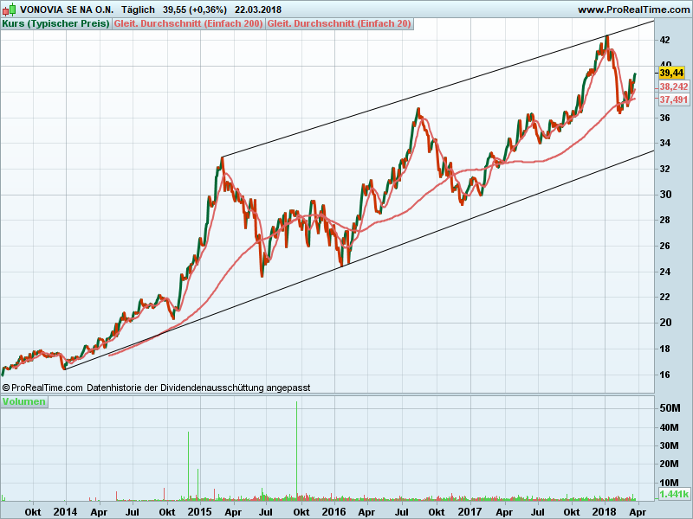Image resolution: width=693 pixels, height=519 pixels.
Task: Click the yellow 39,44 current price tag
Action: pos(671,74)
